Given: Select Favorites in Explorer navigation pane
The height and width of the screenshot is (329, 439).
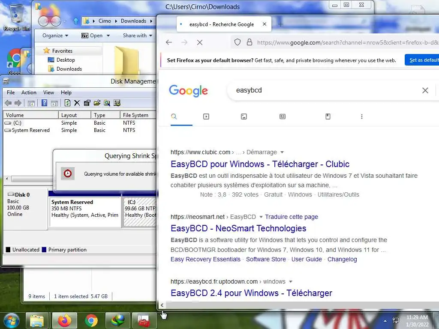Looking at the screenshot, I should pyautogui.click(x=62, y=51).
